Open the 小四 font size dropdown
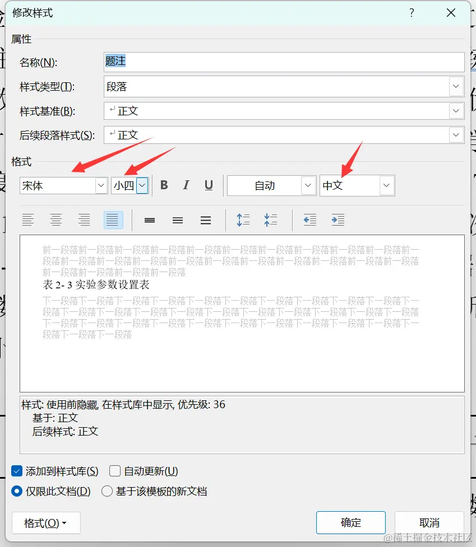 pos(142,185)
